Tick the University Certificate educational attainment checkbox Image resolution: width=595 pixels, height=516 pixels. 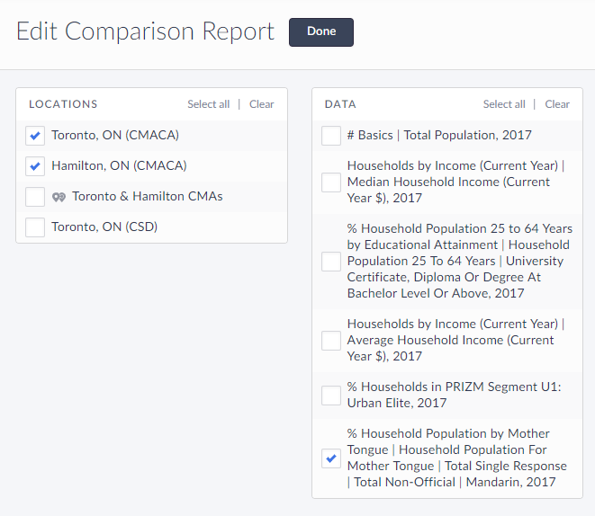click(331, 262)
